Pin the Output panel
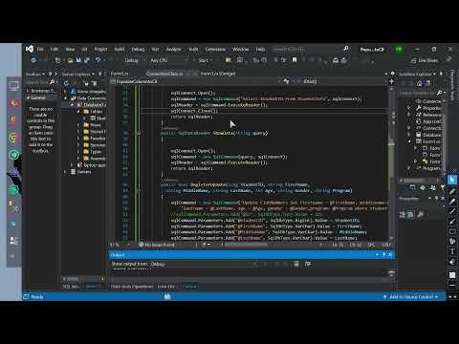 click(x=383, y=254)
